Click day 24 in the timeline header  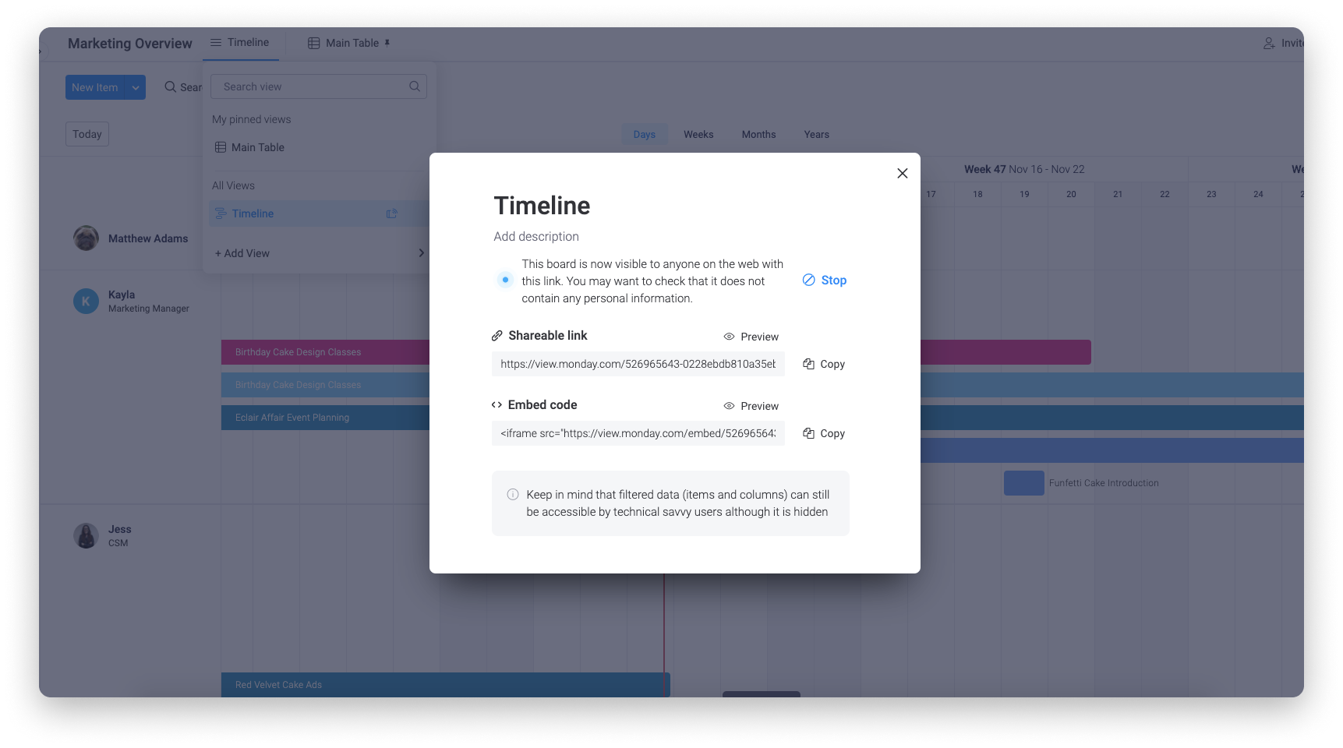1258,194
